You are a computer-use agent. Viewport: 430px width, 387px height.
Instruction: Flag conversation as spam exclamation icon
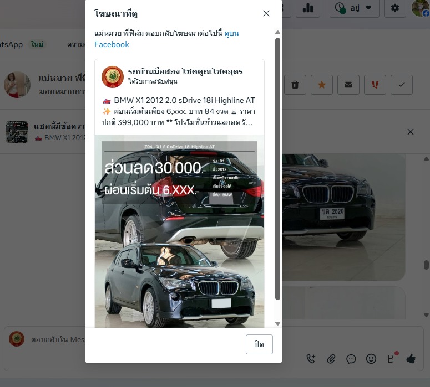375,85
